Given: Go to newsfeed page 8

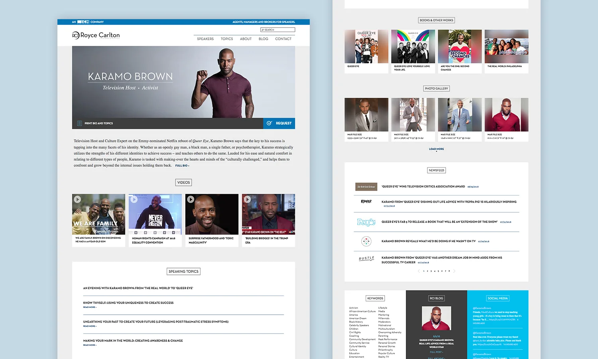Looking at the screenshot, I should click(449, 271).
